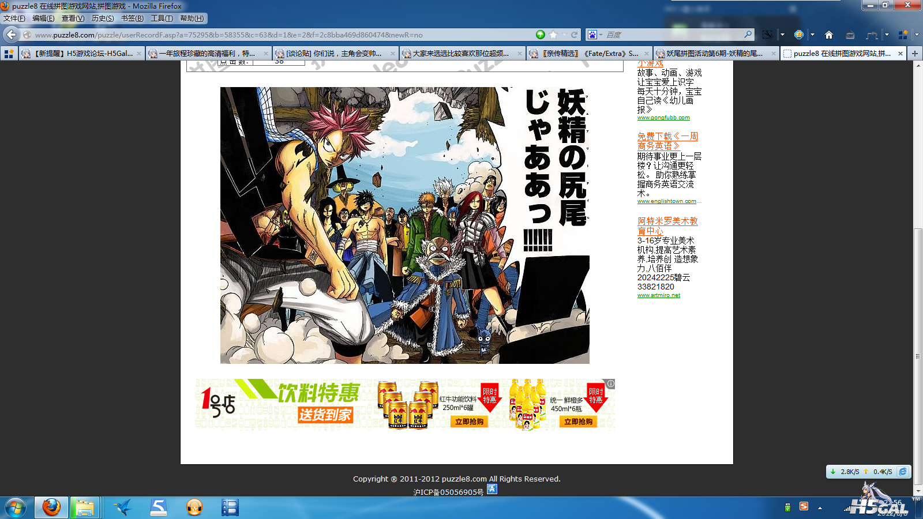Click the magnifier icon in Baidu search box

coord(748,35)
